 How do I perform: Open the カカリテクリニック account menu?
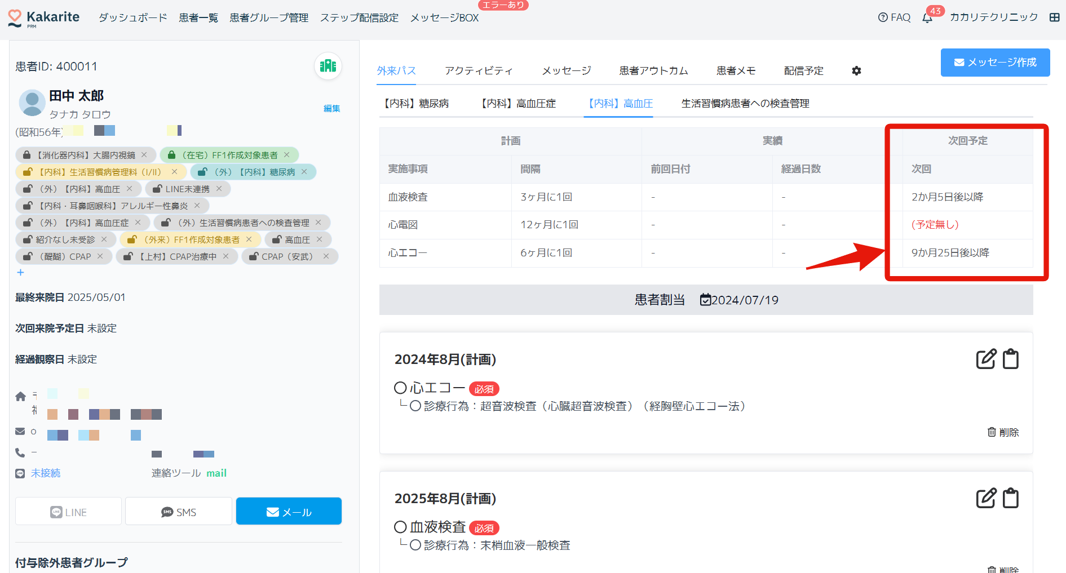pos(993,17)
